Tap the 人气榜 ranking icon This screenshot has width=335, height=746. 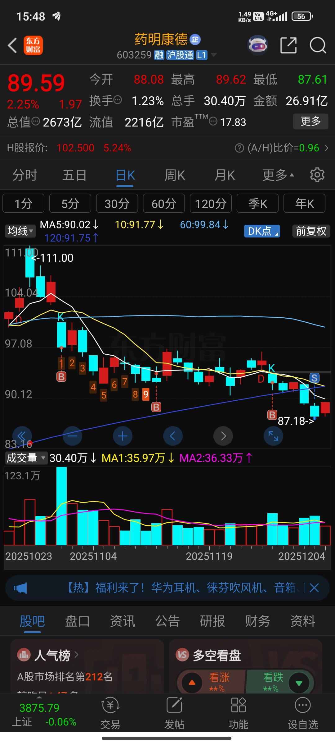coord(24,655)
